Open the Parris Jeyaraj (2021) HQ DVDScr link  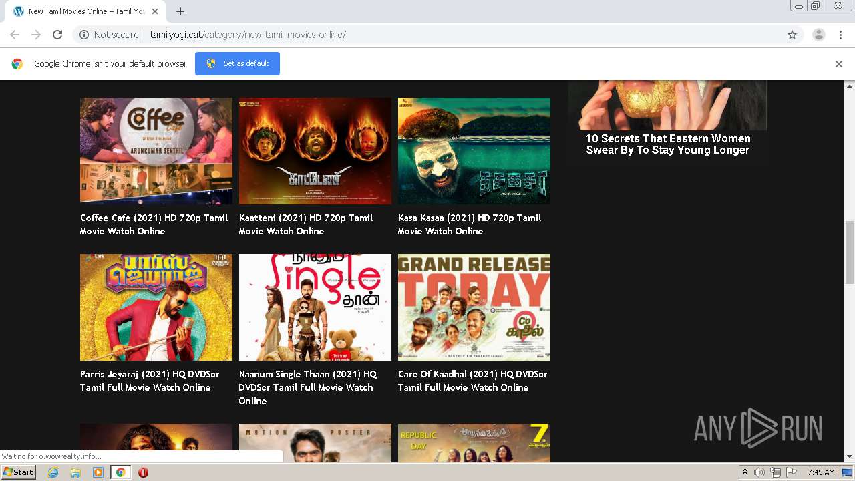[150, 381]
